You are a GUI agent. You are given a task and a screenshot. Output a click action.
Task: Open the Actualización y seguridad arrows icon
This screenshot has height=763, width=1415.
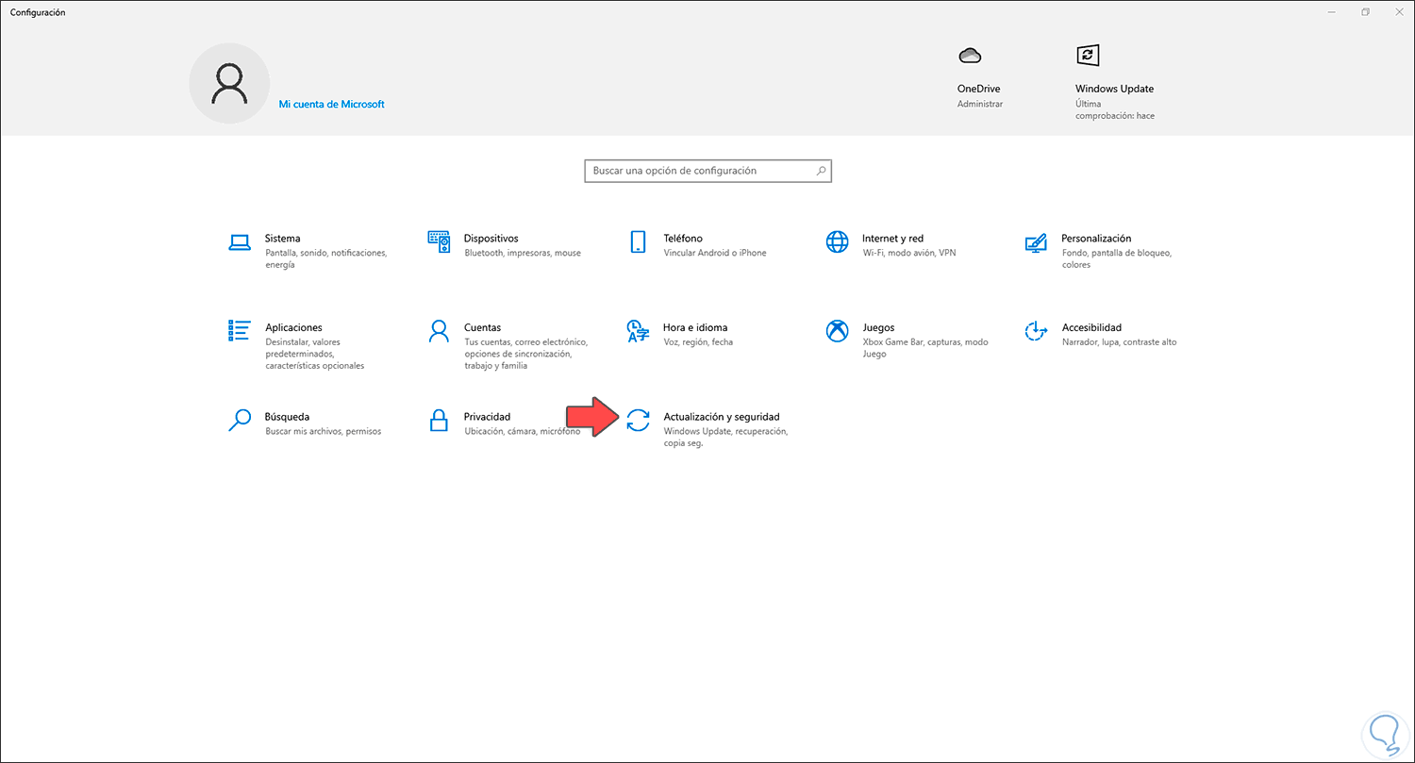pos(638,420)
